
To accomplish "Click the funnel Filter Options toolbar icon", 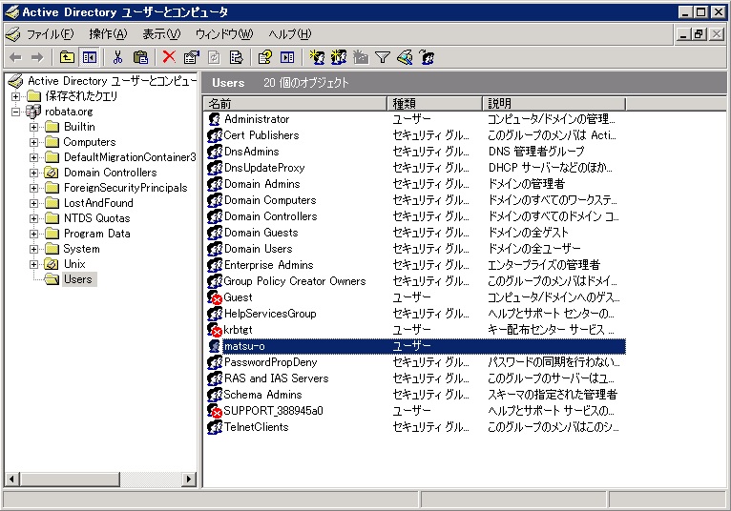I will click(383, 58).
